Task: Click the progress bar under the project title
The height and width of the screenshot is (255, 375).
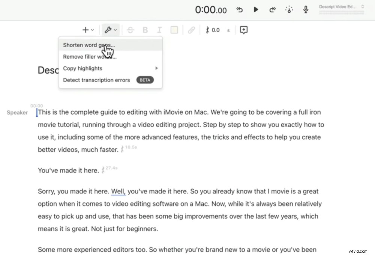Action: tap(341, 13)
